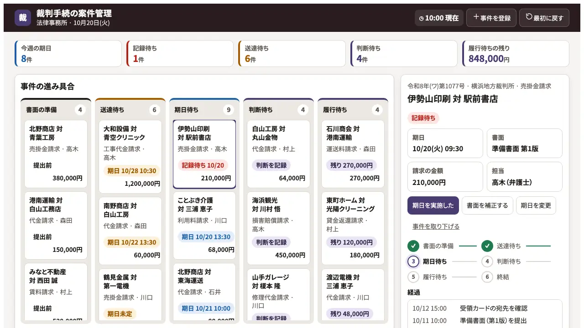Image resolution: width=584 pixels, height=328 pixels.
Task: Select step 5 履行待ち circle
Action: [413, 277]
